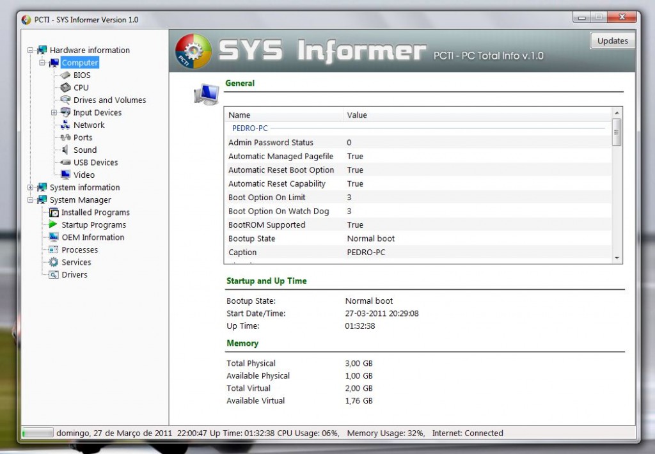This screenshot has height=454, width=655.
Task: Select the Automatic Managed Pagefile row
Action: (x=418, y=156)
